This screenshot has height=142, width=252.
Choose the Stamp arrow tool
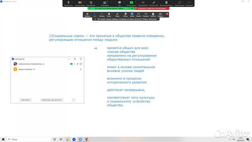pyautogui.click(x=109, y=15)
